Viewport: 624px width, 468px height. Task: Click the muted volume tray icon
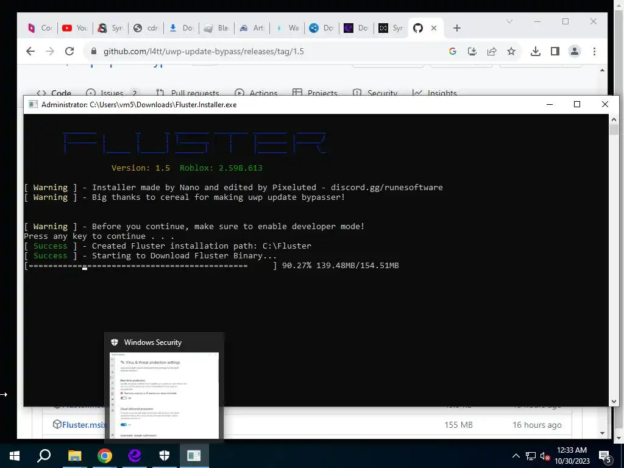[545, 456]
